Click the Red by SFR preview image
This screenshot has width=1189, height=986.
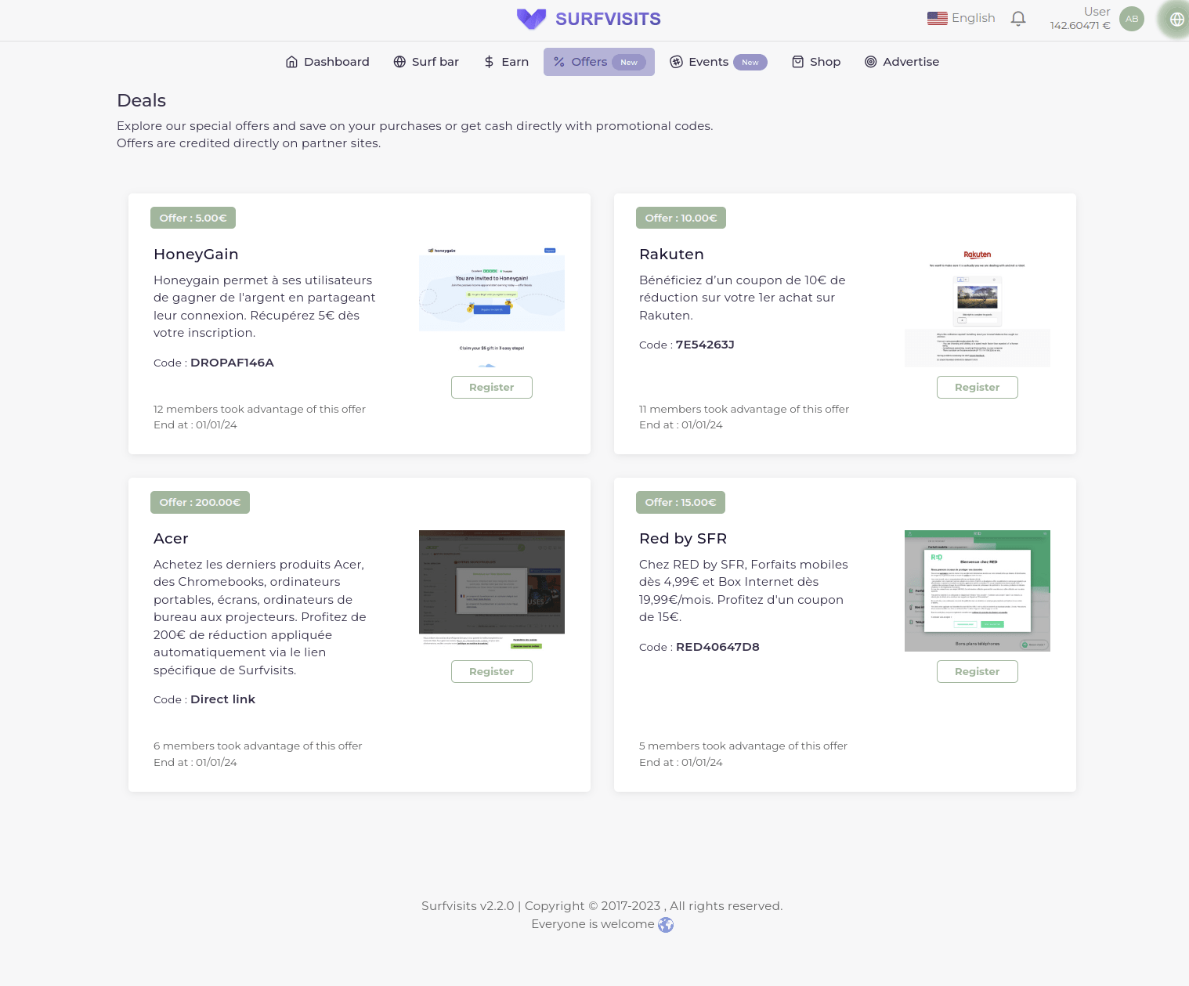[x=977, y=591]
